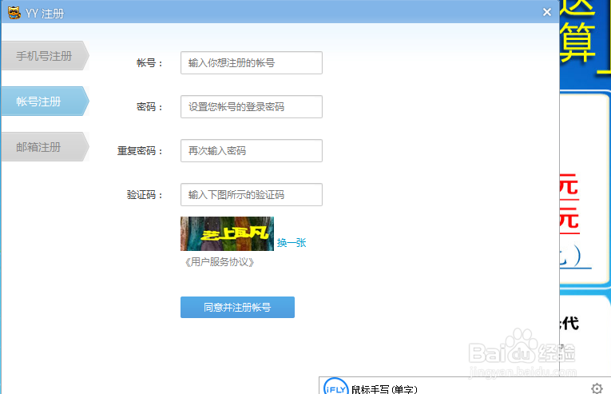Screen dimensions: 611x394
Task: Click the 帐号： field label
Action: pos(149,63)
